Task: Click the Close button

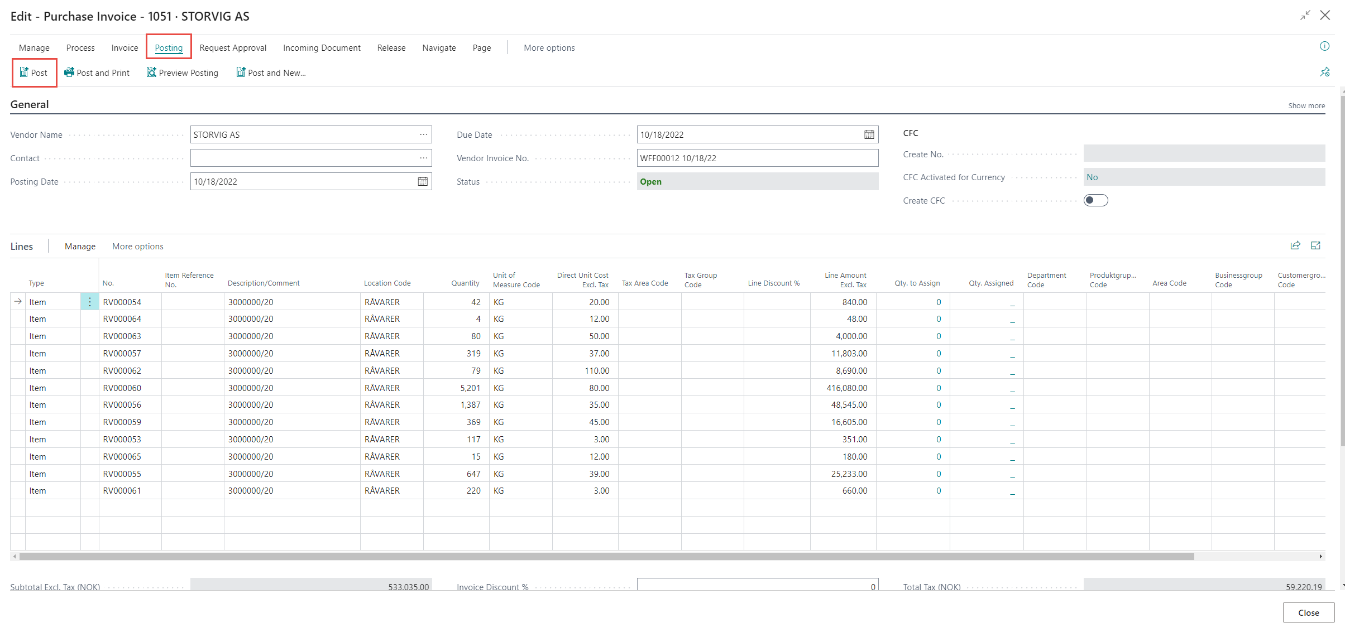Action: (1308, 612)
